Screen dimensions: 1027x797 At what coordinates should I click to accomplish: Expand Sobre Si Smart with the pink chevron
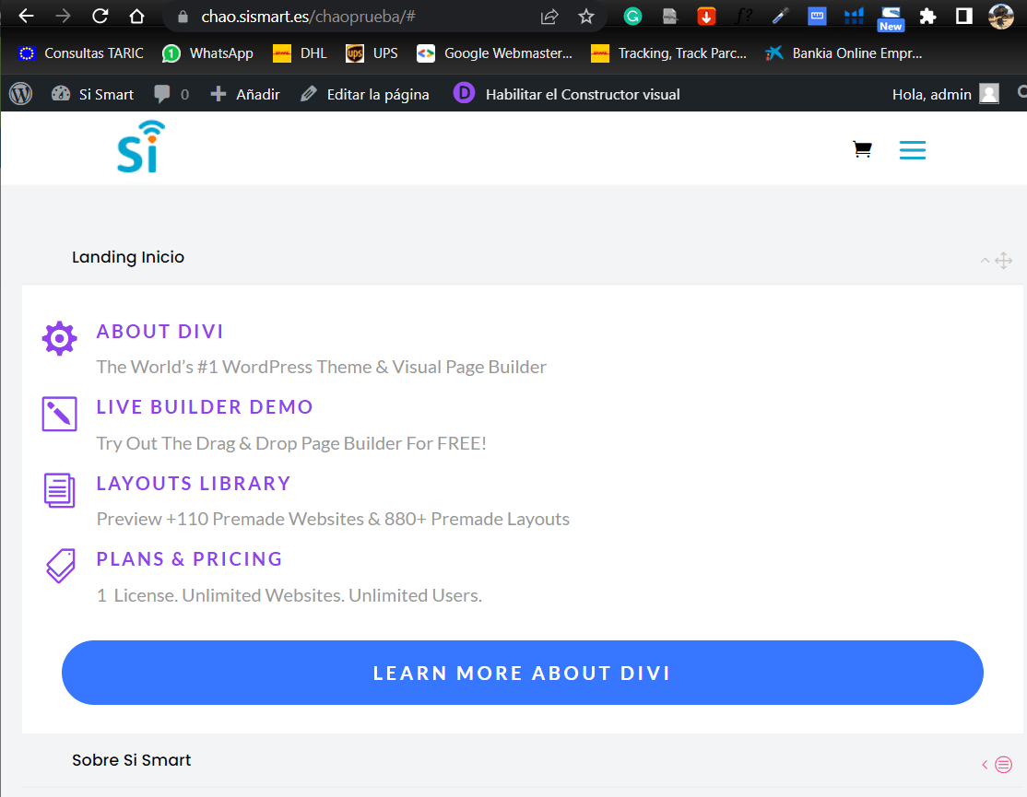click(985, 764)
